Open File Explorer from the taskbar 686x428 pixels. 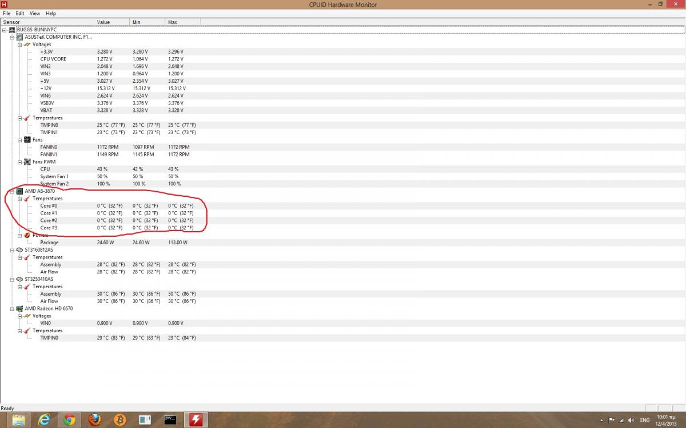coord(19,420)
